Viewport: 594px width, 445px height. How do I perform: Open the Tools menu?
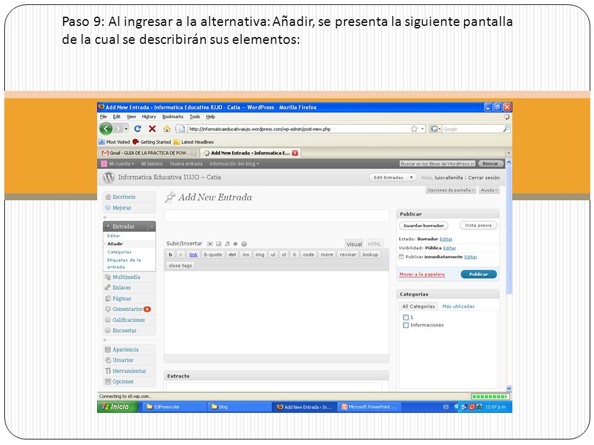[x=195, y=117]
